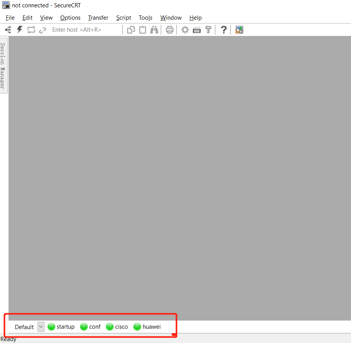The width and height of the screenshot is (351, 343).
Task: Click the Enter host input field
Action: [86, 30]
